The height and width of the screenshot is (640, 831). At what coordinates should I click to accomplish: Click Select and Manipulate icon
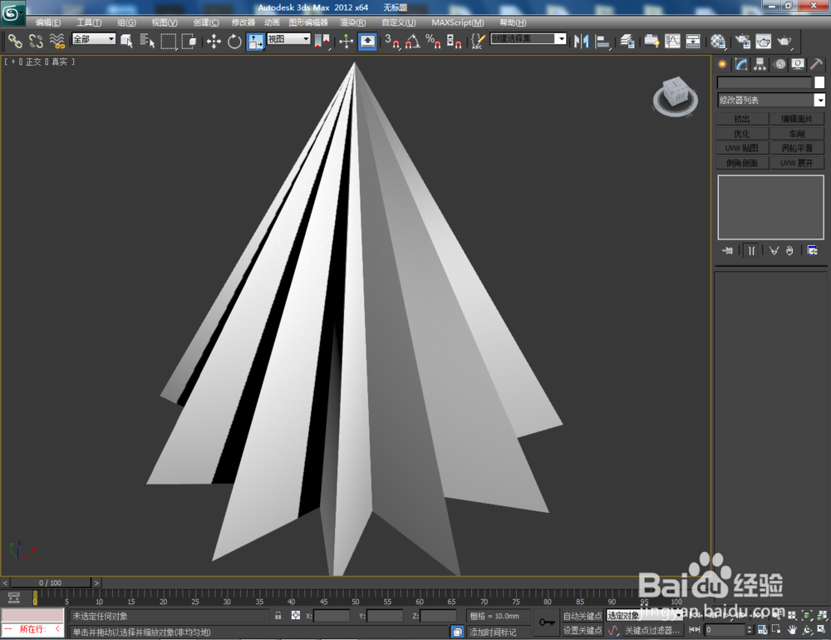346,42
